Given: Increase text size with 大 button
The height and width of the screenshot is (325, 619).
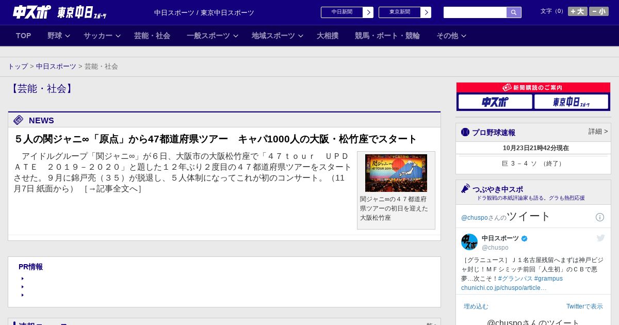Looking at the screenshot, I should click(578, 11).
